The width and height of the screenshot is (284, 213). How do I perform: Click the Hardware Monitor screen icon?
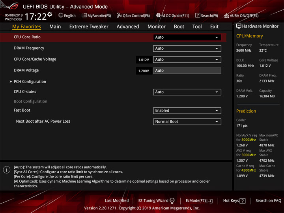click(x=239, y=26)
